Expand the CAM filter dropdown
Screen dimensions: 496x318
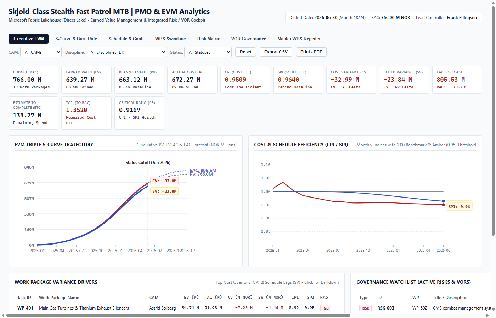tap(41, 52)
